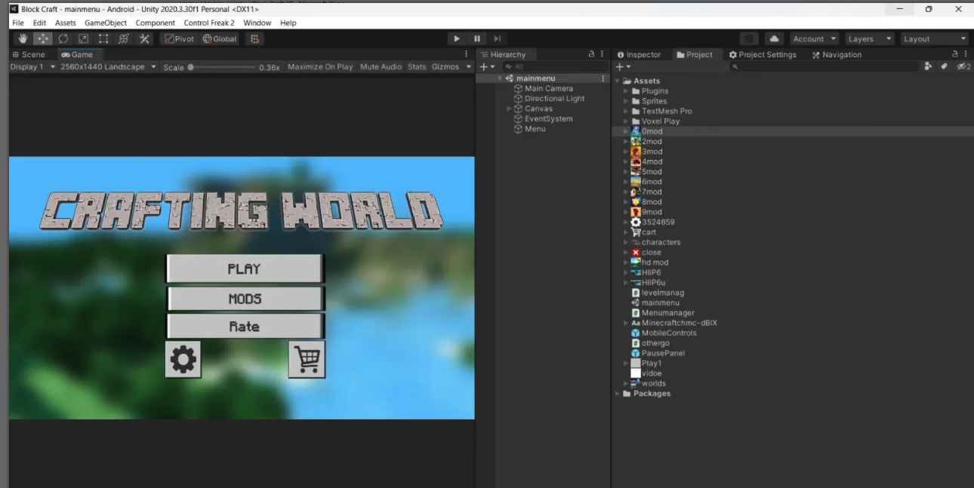Open the Window menu
Viewport: 974px width, 488px height.
click(257, 23)
